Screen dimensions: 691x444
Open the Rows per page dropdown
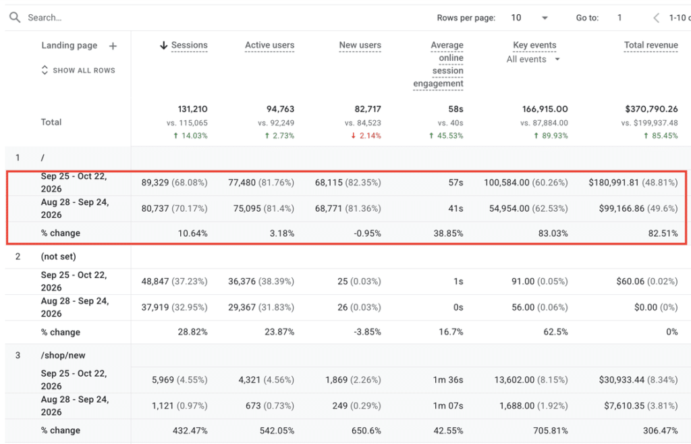pyautogui.click(x=529, y=18)
